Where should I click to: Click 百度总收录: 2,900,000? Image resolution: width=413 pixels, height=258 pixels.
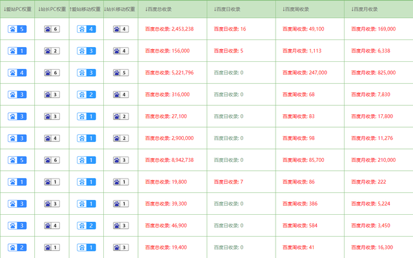tap(169, 138)
